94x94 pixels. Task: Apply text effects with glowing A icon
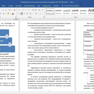4,13
